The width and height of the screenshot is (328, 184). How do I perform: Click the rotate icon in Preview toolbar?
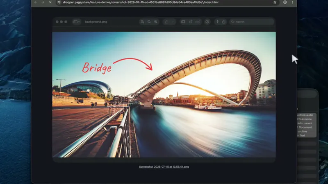click(190, 22)
